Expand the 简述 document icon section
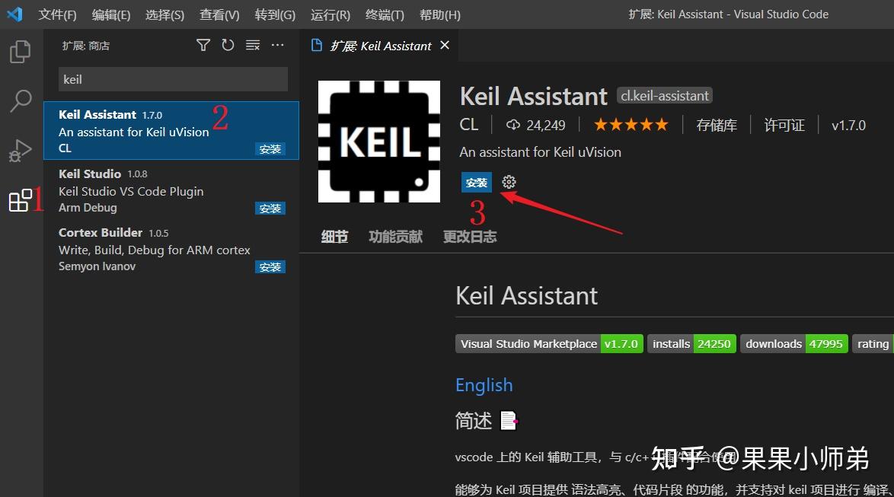 pyautogui.click(x=509, y=419)
